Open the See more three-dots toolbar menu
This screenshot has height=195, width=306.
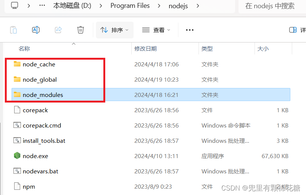(190, 30)
